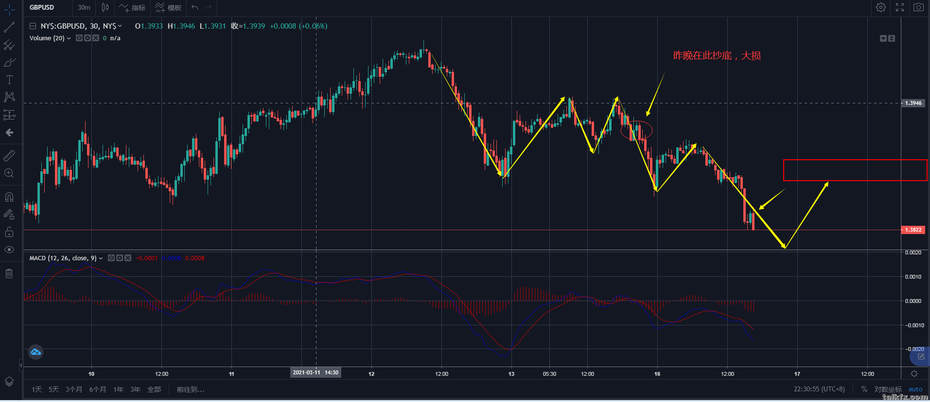
Task: Expand the Volume (20) indicator dropdown
Action: (69, 38)
